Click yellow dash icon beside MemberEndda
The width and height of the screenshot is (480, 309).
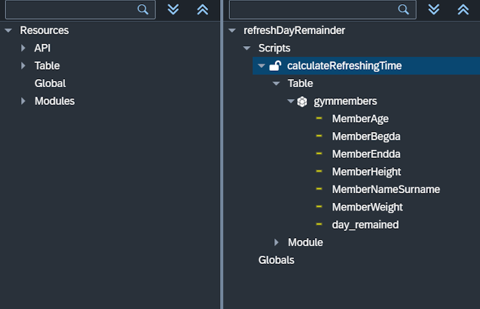pyautogui.click(x=319, y=154)
